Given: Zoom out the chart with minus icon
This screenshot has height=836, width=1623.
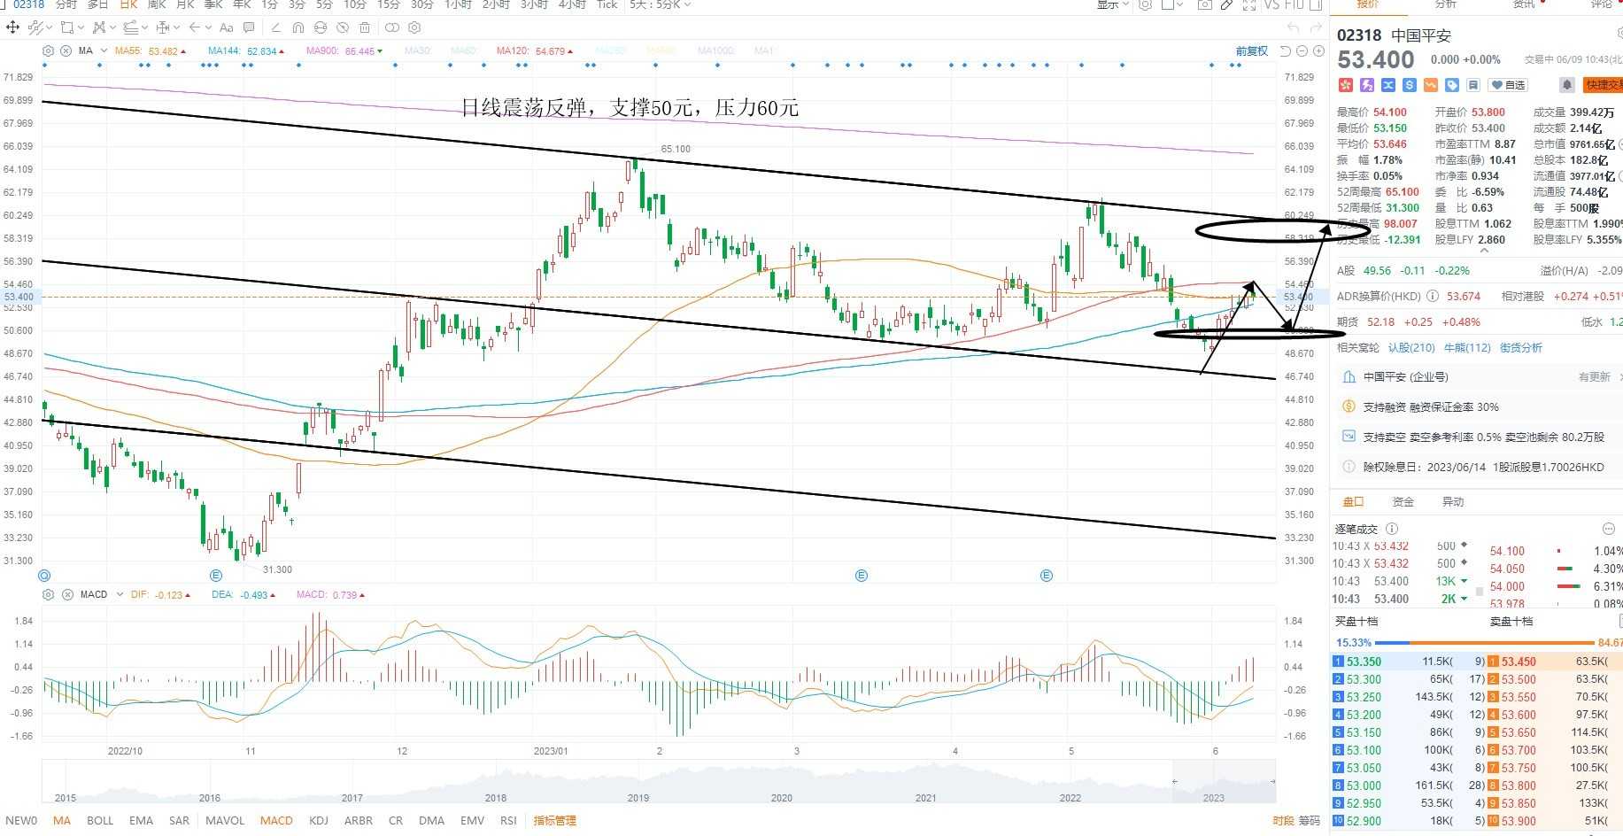Looking at the screenshot, I should pos(1302,50).
